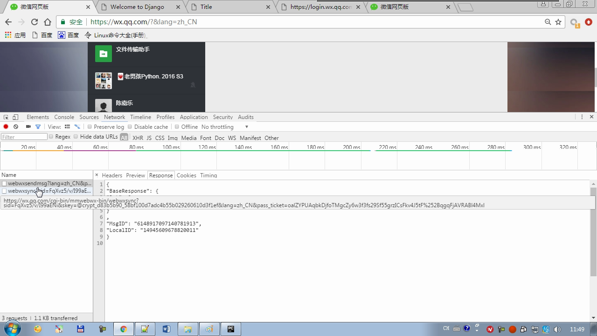Open Chrome from the taskbar
The height and width of the screenshot is (336, 597).
pos(124,329)
